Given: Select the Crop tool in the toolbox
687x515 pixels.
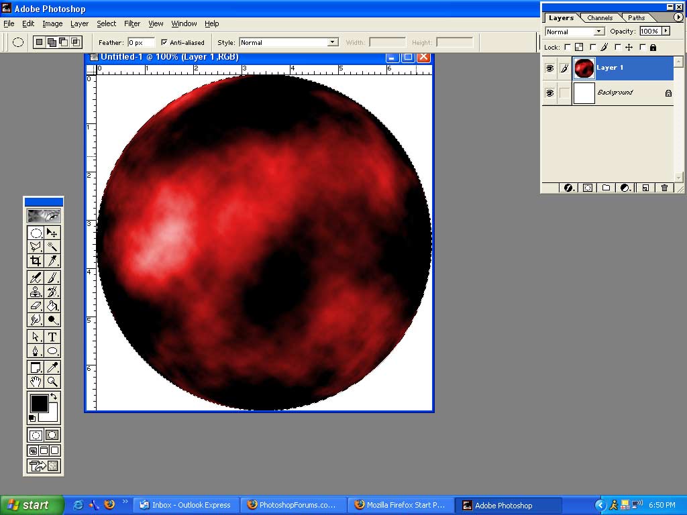Looking at the screenshot, I should (36, 261).
